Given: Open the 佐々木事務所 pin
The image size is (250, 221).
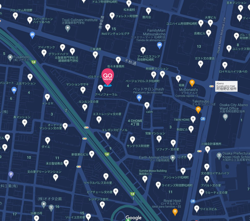Looking at the screenshot, I should tap(118, 60).
